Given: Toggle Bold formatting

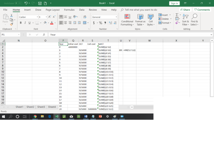Looking at the screenshot, I should pos(21,23).
